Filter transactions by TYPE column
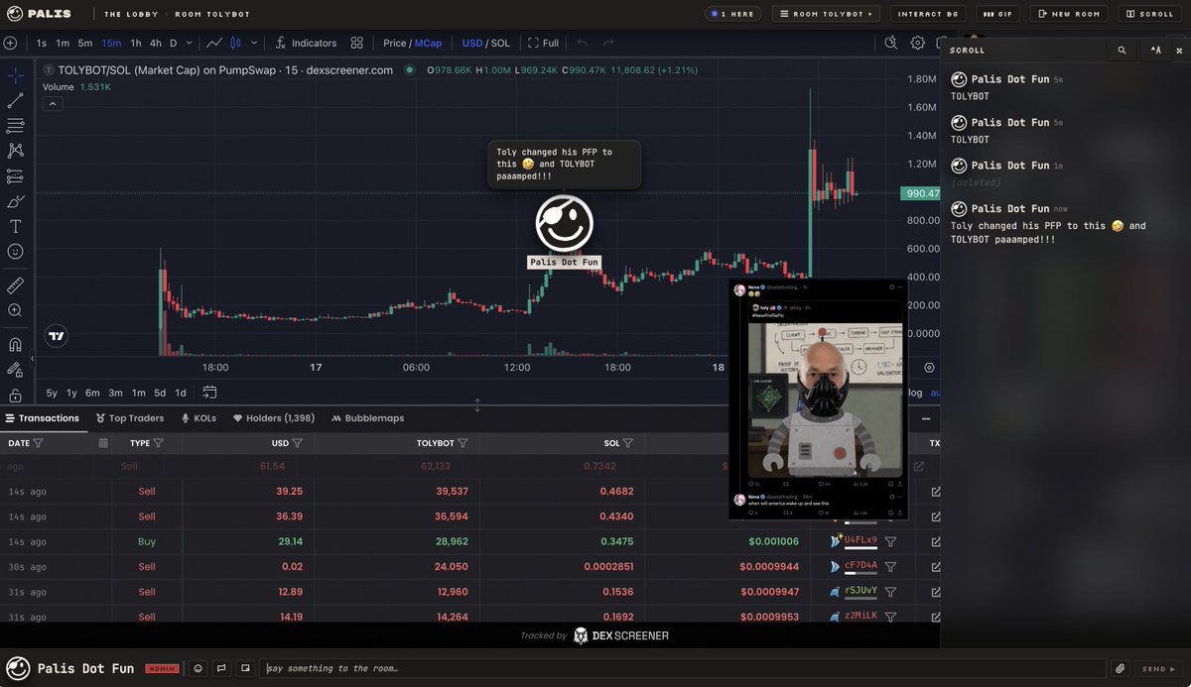The image size is (1191, 687). pyautogui.click(x=158, y=443)
